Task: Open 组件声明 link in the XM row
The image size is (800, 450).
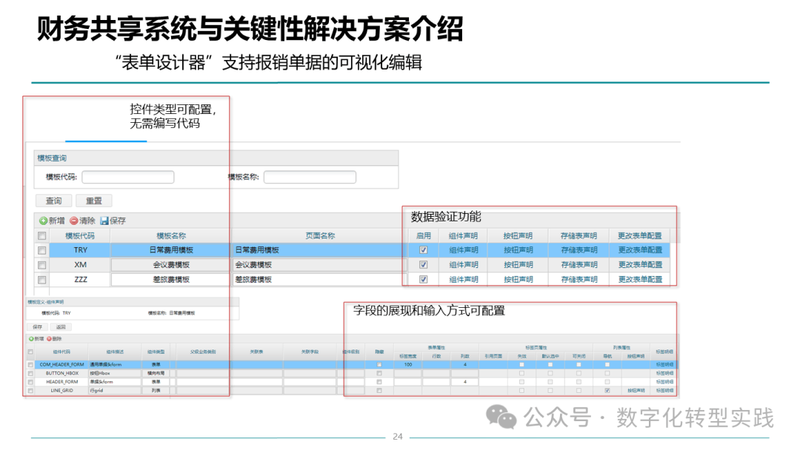Action: click(464, 265)
